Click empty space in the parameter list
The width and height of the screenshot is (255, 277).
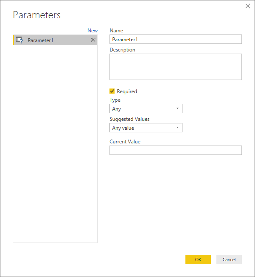coord(55,149)
